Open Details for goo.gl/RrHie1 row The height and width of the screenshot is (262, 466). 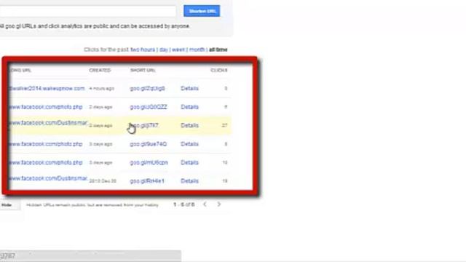click(x=189, y=181)
